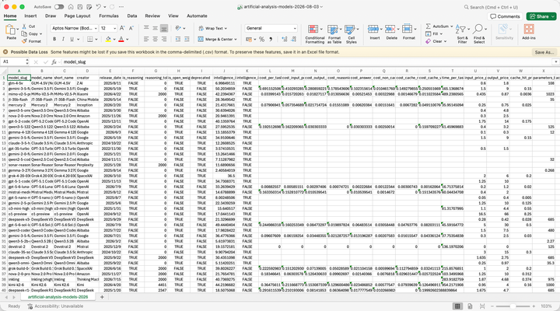Open the AutoSum dropdown arrow
This screenshot has height=311, width=560.
(451, 26)
